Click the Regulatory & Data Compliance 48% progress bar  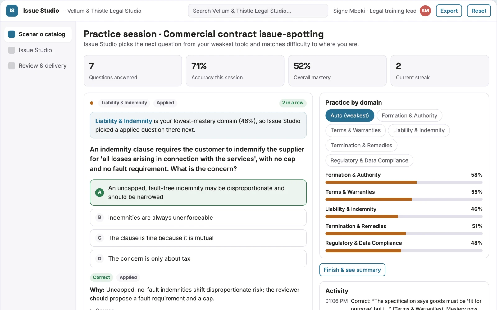tap(404, 251)
